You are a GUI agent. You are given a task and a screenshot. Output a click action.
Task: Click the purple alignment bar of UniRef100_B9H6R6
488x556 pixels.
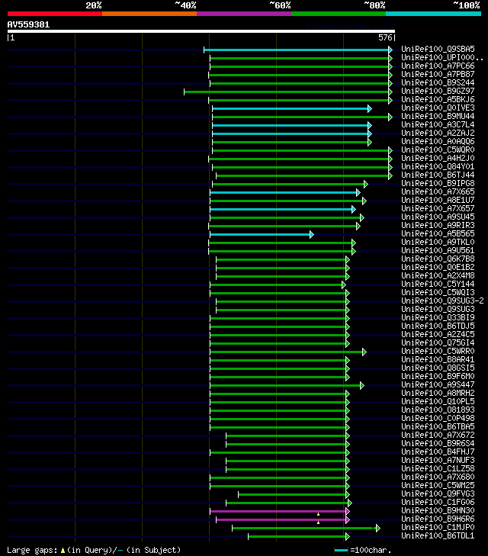(281, 520)
